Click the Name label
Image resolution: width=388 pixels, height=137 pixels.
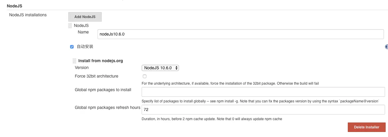click(x=83, y=32)
